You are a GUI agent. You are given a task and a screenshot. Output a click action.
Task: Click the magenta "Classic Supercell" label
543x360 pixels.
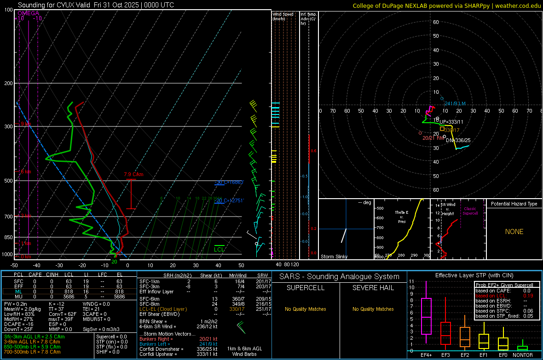[470, 211]
